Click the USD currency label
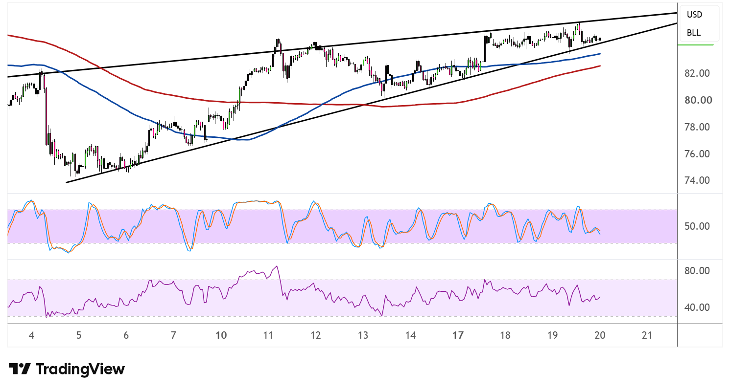This screenshot has height=391, width=730. [x=694, y=15]
